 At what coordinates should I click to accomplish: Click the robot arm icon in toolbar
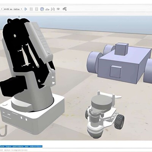point(65,9)
